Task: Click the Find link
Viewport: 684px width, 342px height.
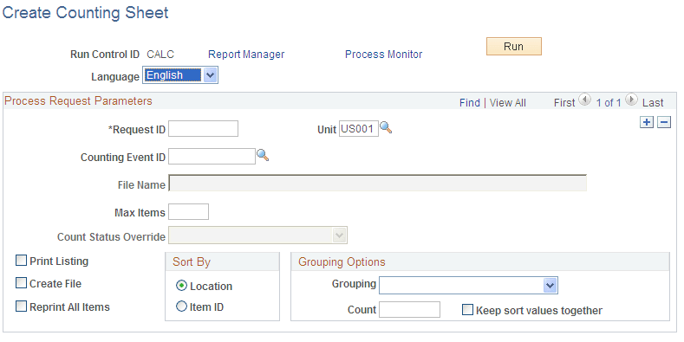Action: [x=470, y=103]
